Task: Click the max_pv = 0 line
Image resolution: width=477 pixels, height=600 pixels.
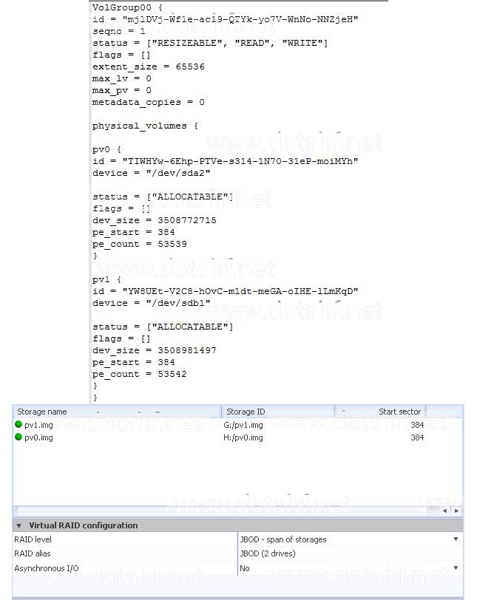Action: [122, 90]
